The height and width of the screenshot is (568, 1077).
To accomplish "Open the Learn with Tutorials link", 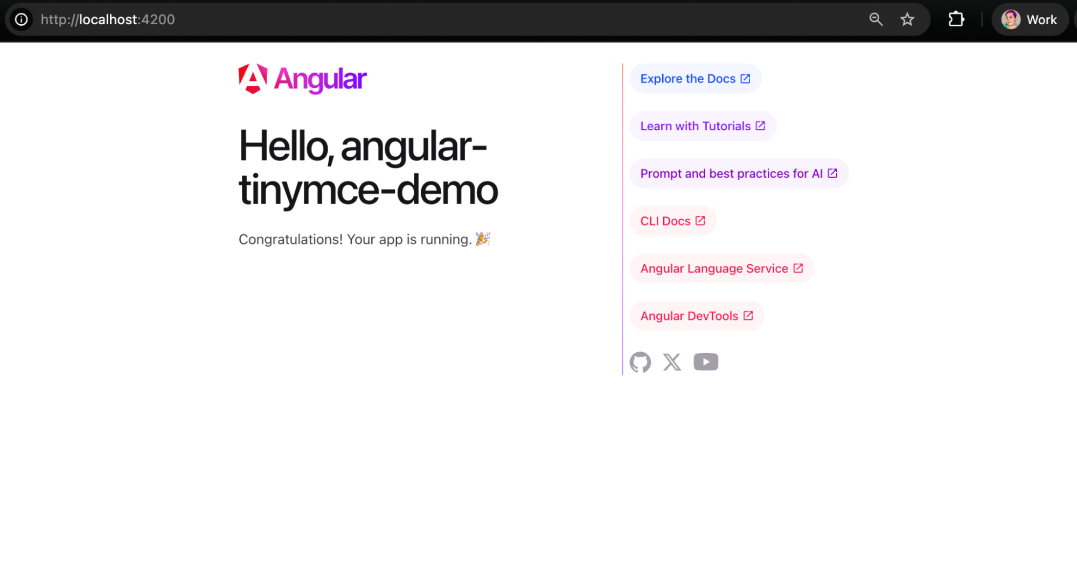I will [703, 126].
